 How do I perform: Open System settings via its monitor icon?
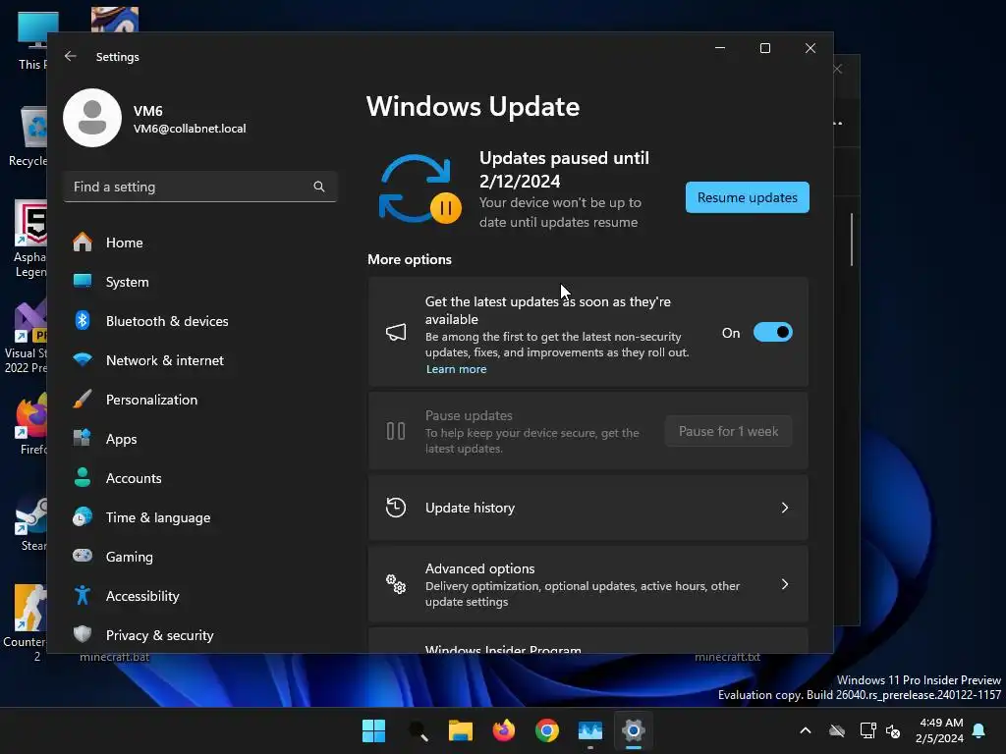[x=83, y=281]
